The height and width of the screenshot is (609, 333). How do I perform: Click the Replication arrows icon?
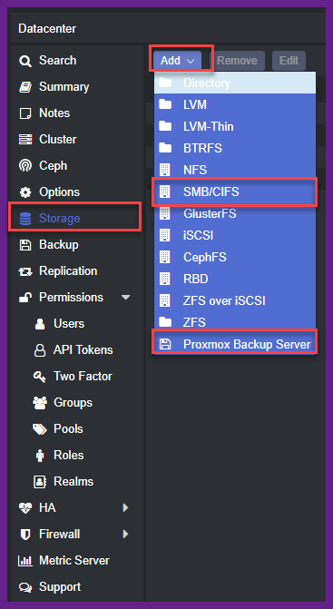pyautogui.click(x=25, y=271)
